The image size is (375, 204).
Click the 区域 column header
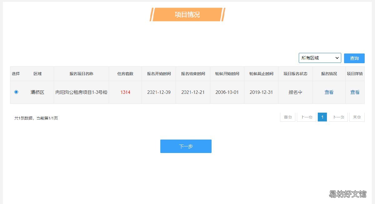click(37, 74)
